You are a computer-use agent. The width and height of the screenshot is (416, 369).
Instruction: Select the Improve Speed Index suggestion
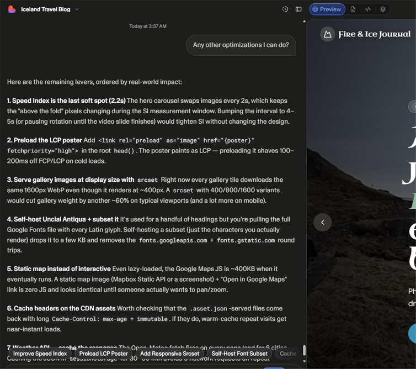click(x=40, y=354)
